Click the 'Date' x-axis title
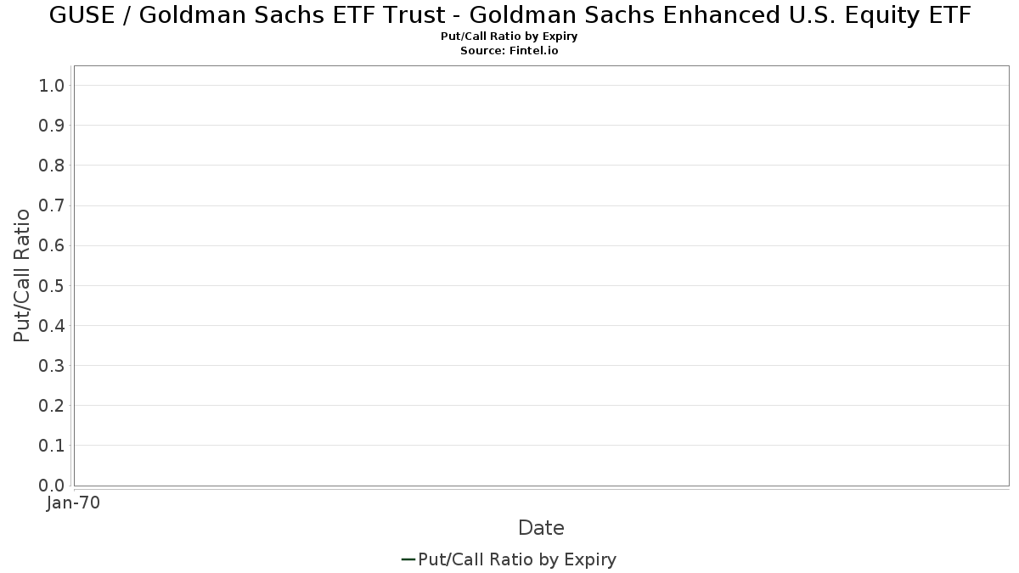The image size is (1019, 573). (541, 528)
